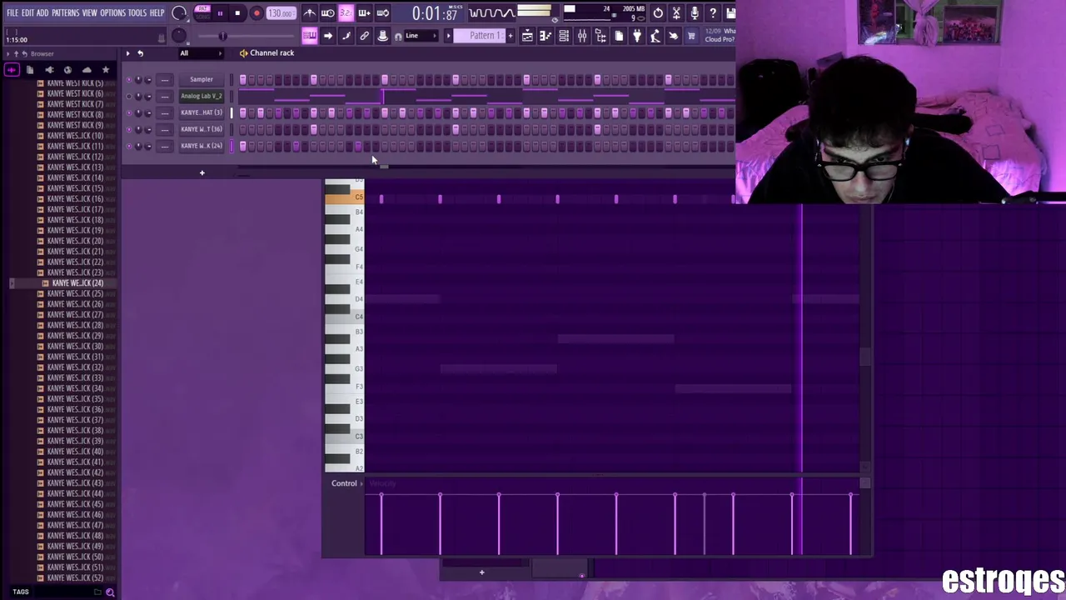Open the audio editor scissors icon

point(676,12)
